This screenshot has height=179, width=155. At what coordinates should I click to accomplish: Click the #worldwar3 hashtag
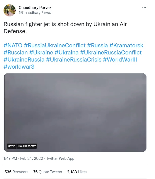click(19, 67)
